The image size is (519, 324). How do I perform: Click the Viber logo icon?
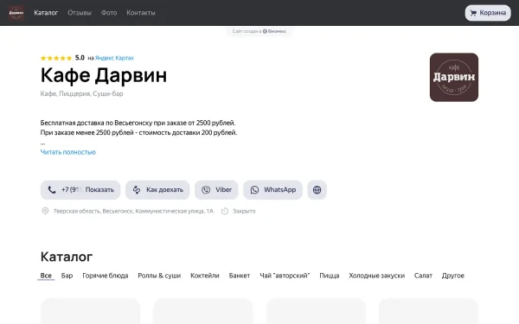[x=206, y=190]
